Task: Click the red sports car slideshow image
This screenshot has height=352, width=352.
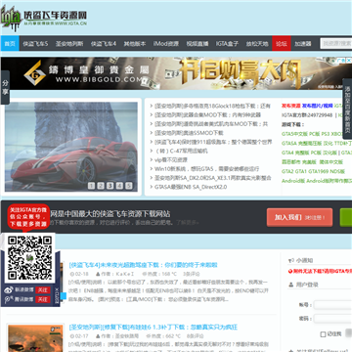Action: (71, 147)
